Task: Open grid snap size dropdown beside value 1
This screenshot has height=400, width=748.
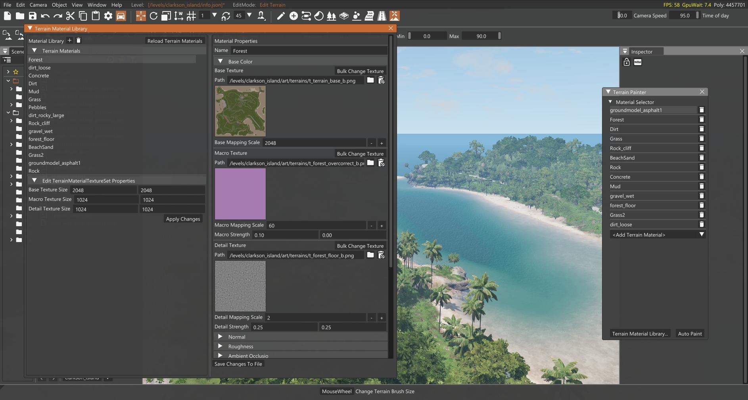Action: [215, 15]
